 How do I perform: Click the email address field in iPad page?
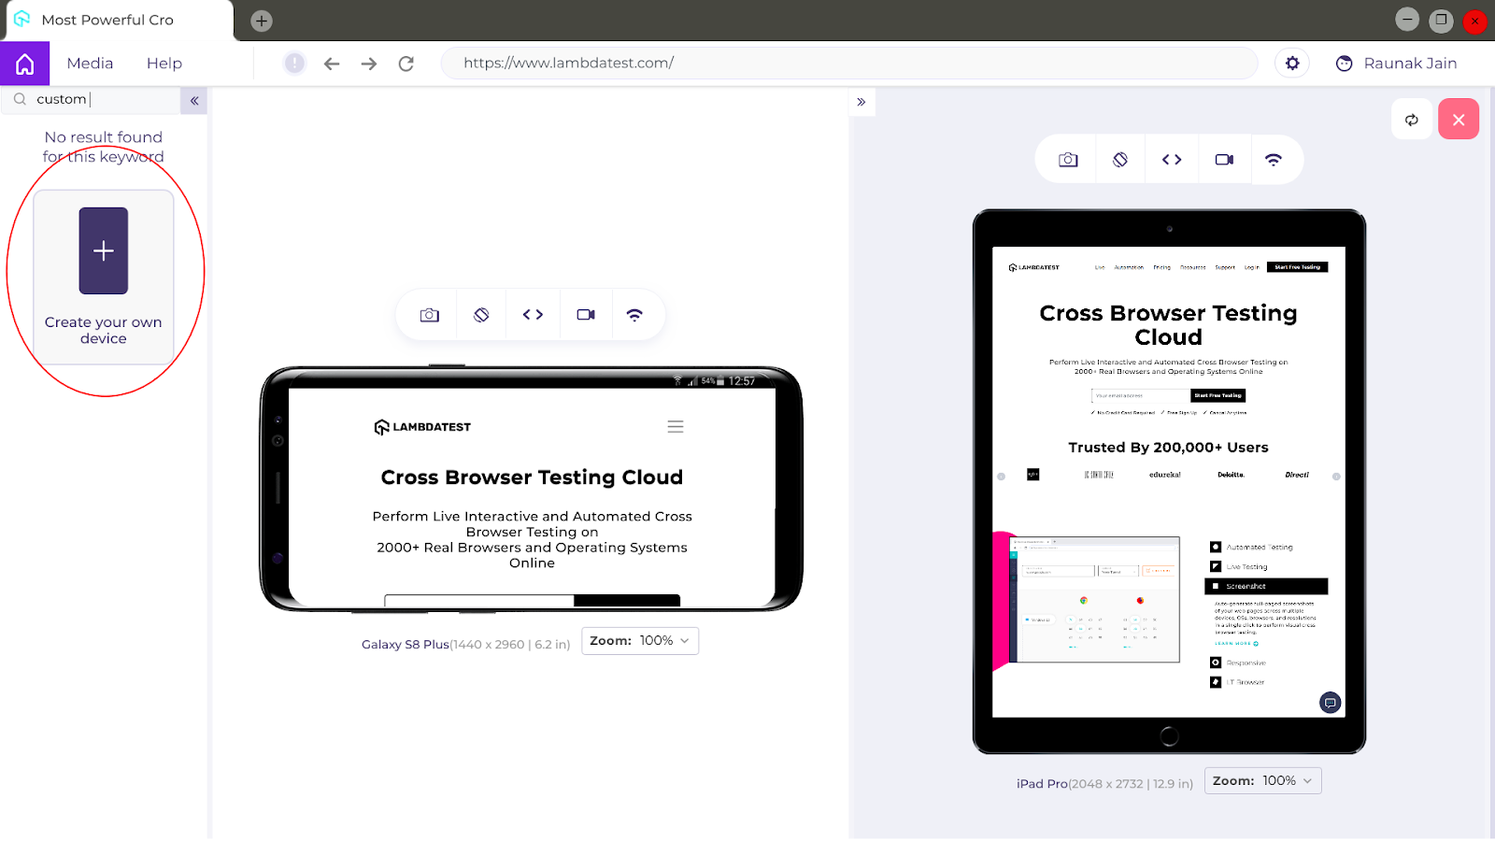pyautogui.click(x=1141, y=396)
